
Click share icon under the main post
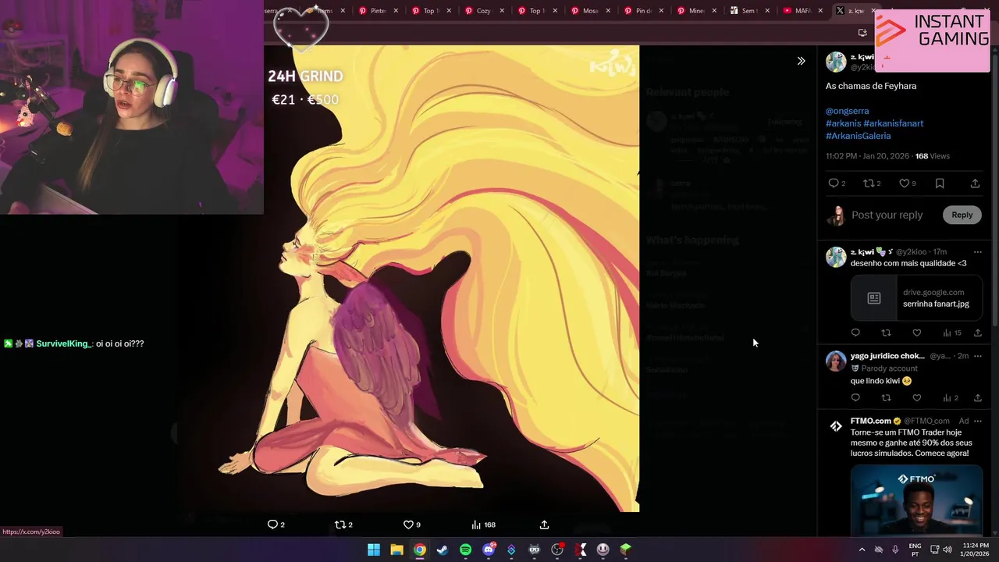[x=975, y=183]
